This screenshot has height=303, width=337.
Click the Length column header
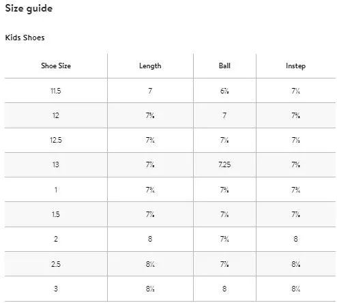point(150,66)
